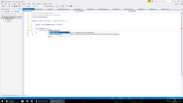Click the Refresh icon in Solution Explorer
Screen dimensions: 183x103
coord(18,11)
